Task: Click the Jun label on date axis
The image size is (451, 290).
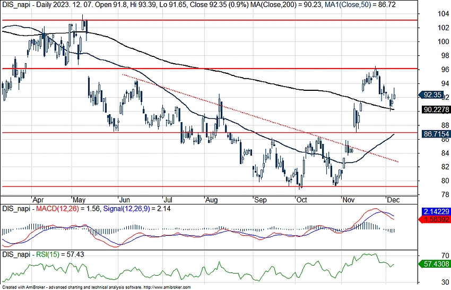Action: pos(125,200)
